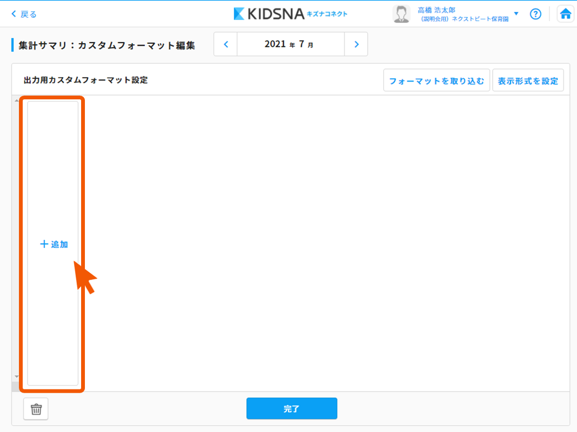Go to the home screen icon
Image resolution: width=577 pixels, height=432 pixels.
click(566, 14)
